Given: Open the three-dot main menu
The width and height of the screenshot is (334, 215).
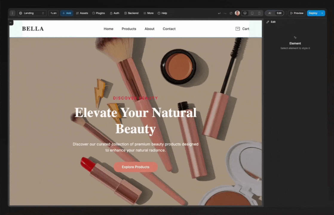Looking at the screenshot, I should coord(12,13).
